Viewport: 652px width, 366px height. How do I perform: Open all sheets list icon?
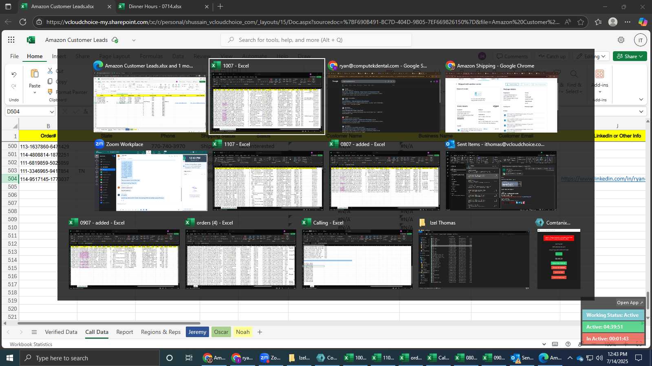click(x=34, y=332)
